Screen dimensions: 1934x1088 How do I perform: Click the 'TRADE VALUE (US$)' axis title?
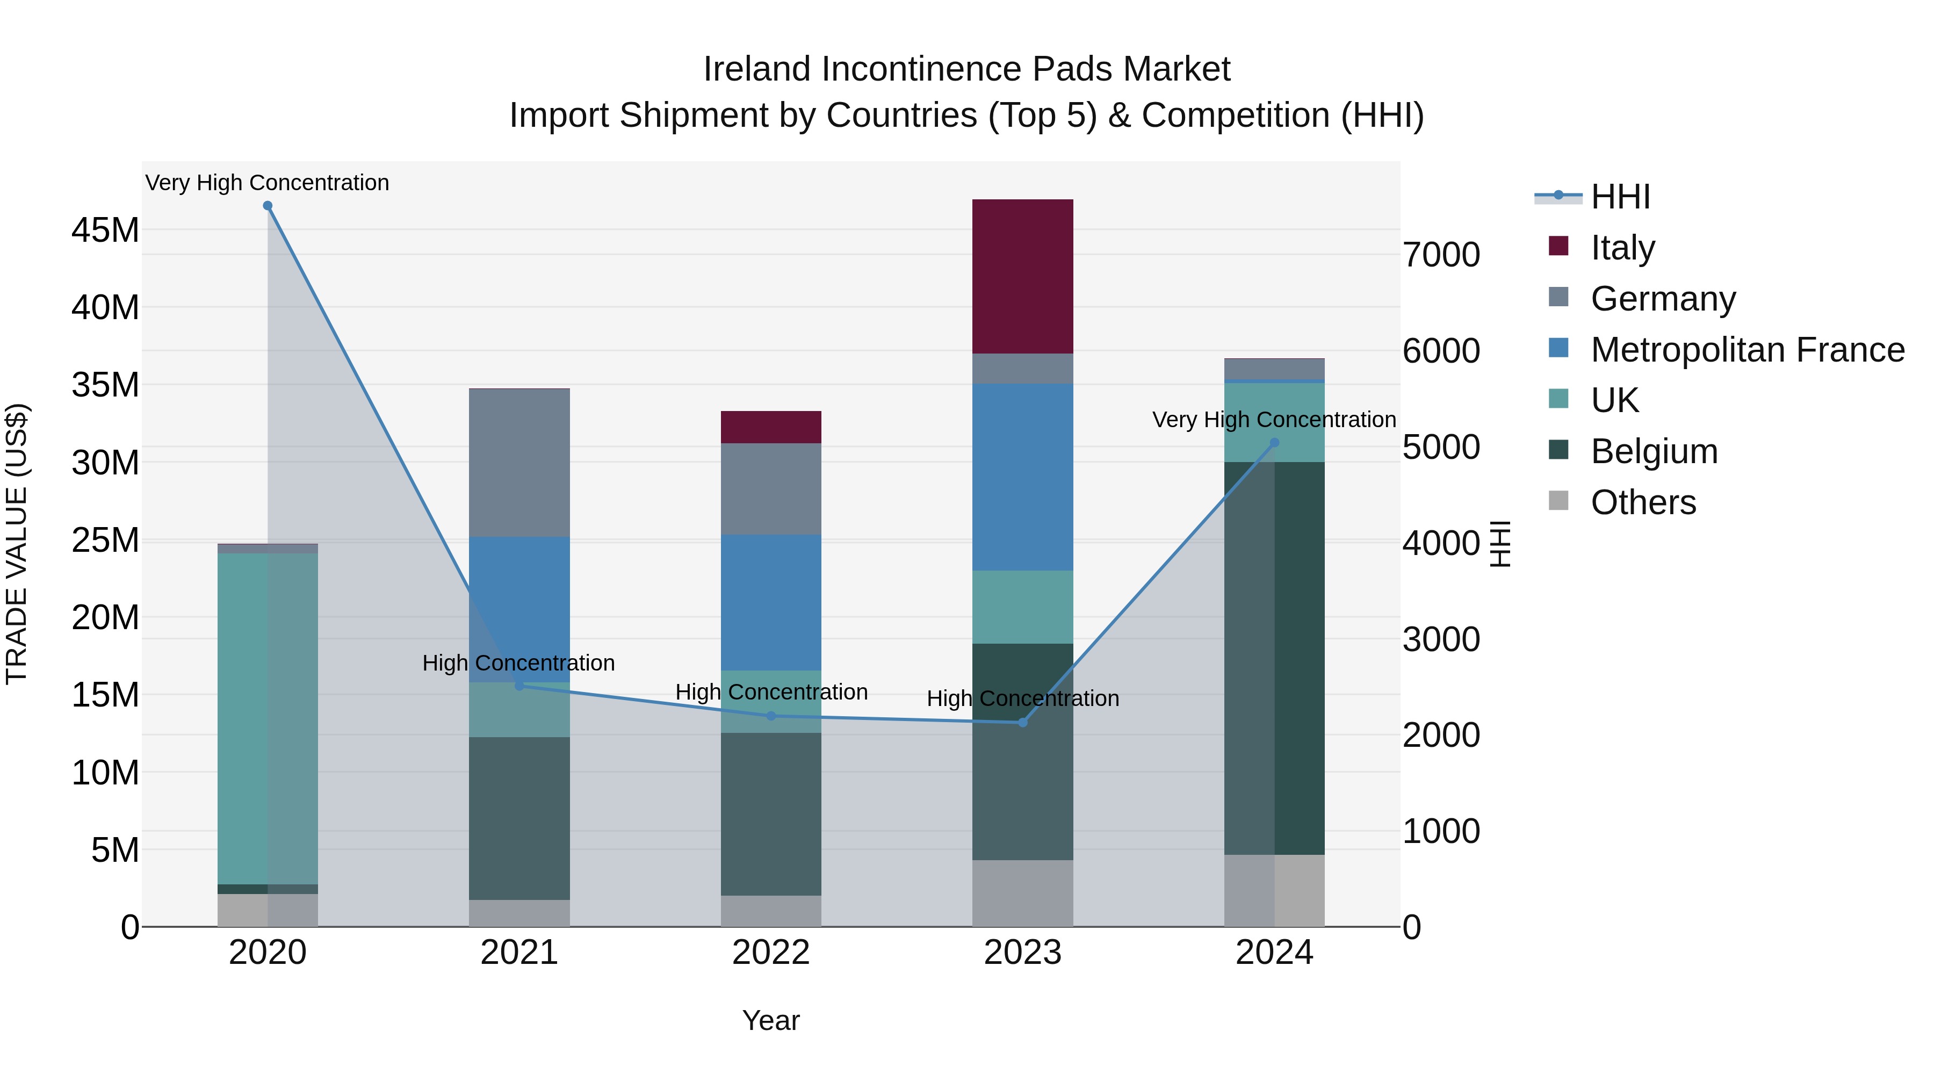(x=17, y=544)
